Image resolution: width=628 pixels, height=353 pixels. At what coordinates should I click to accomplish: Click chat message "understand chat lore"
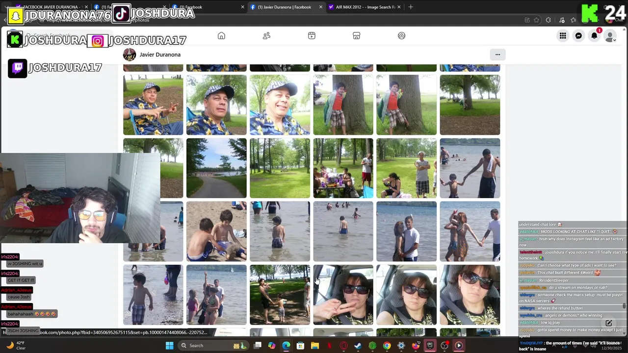[x=537, y=225]
